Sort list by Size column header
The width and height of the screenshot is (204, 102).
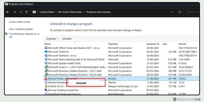click(165, 44)
